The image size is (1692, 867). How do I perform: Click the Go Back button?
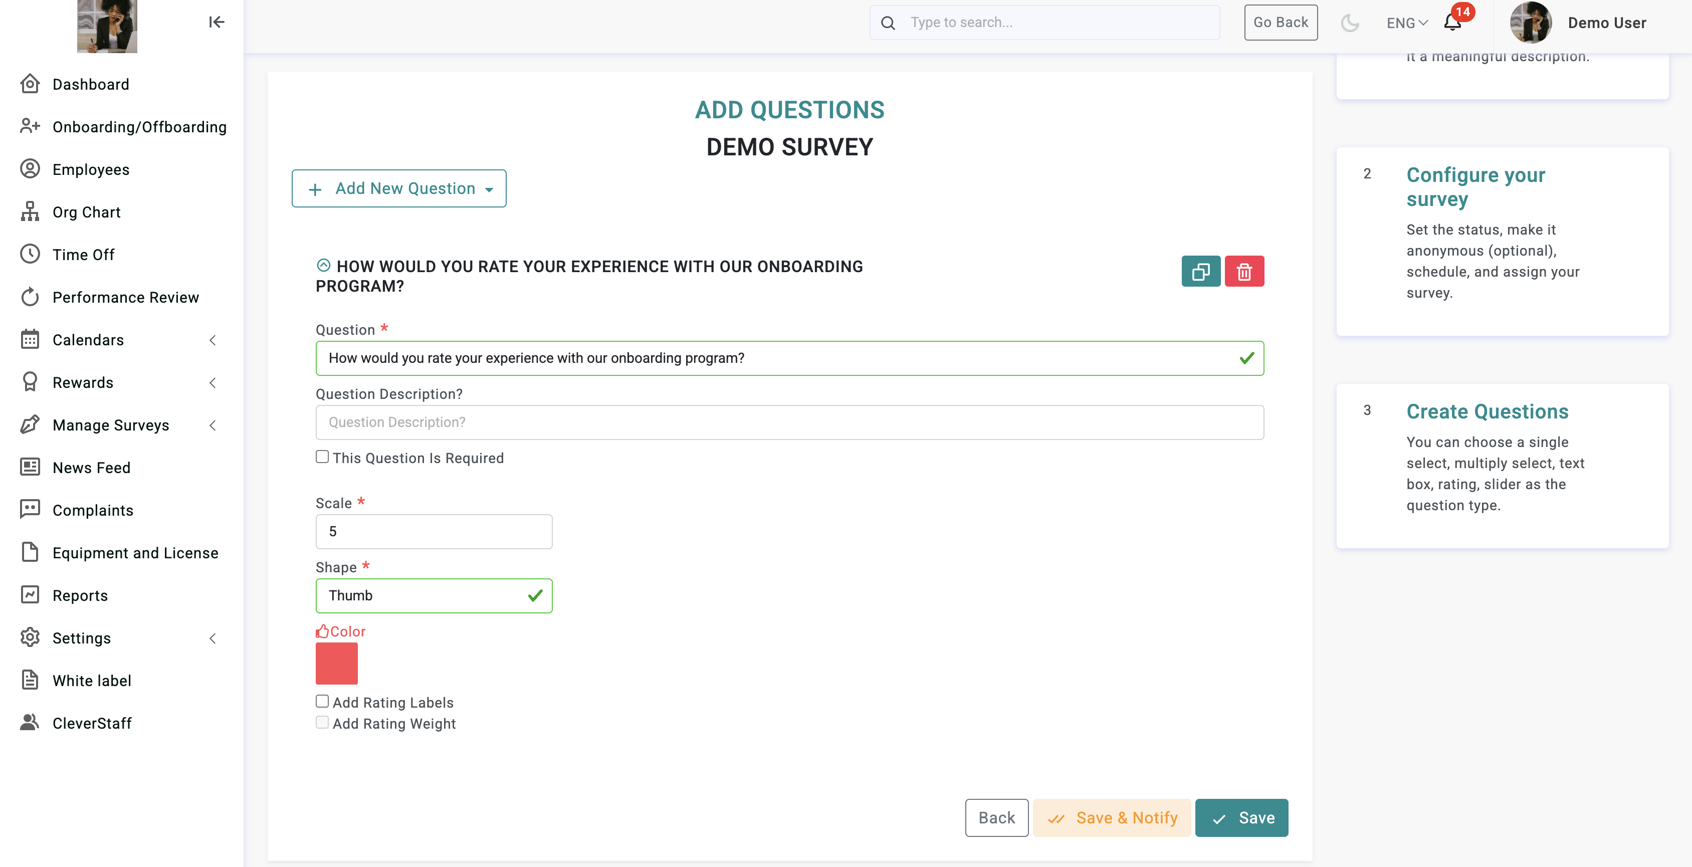(x=1280, y=23)
